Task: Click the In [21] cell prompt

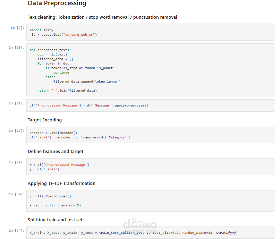Action: point(16,103)
